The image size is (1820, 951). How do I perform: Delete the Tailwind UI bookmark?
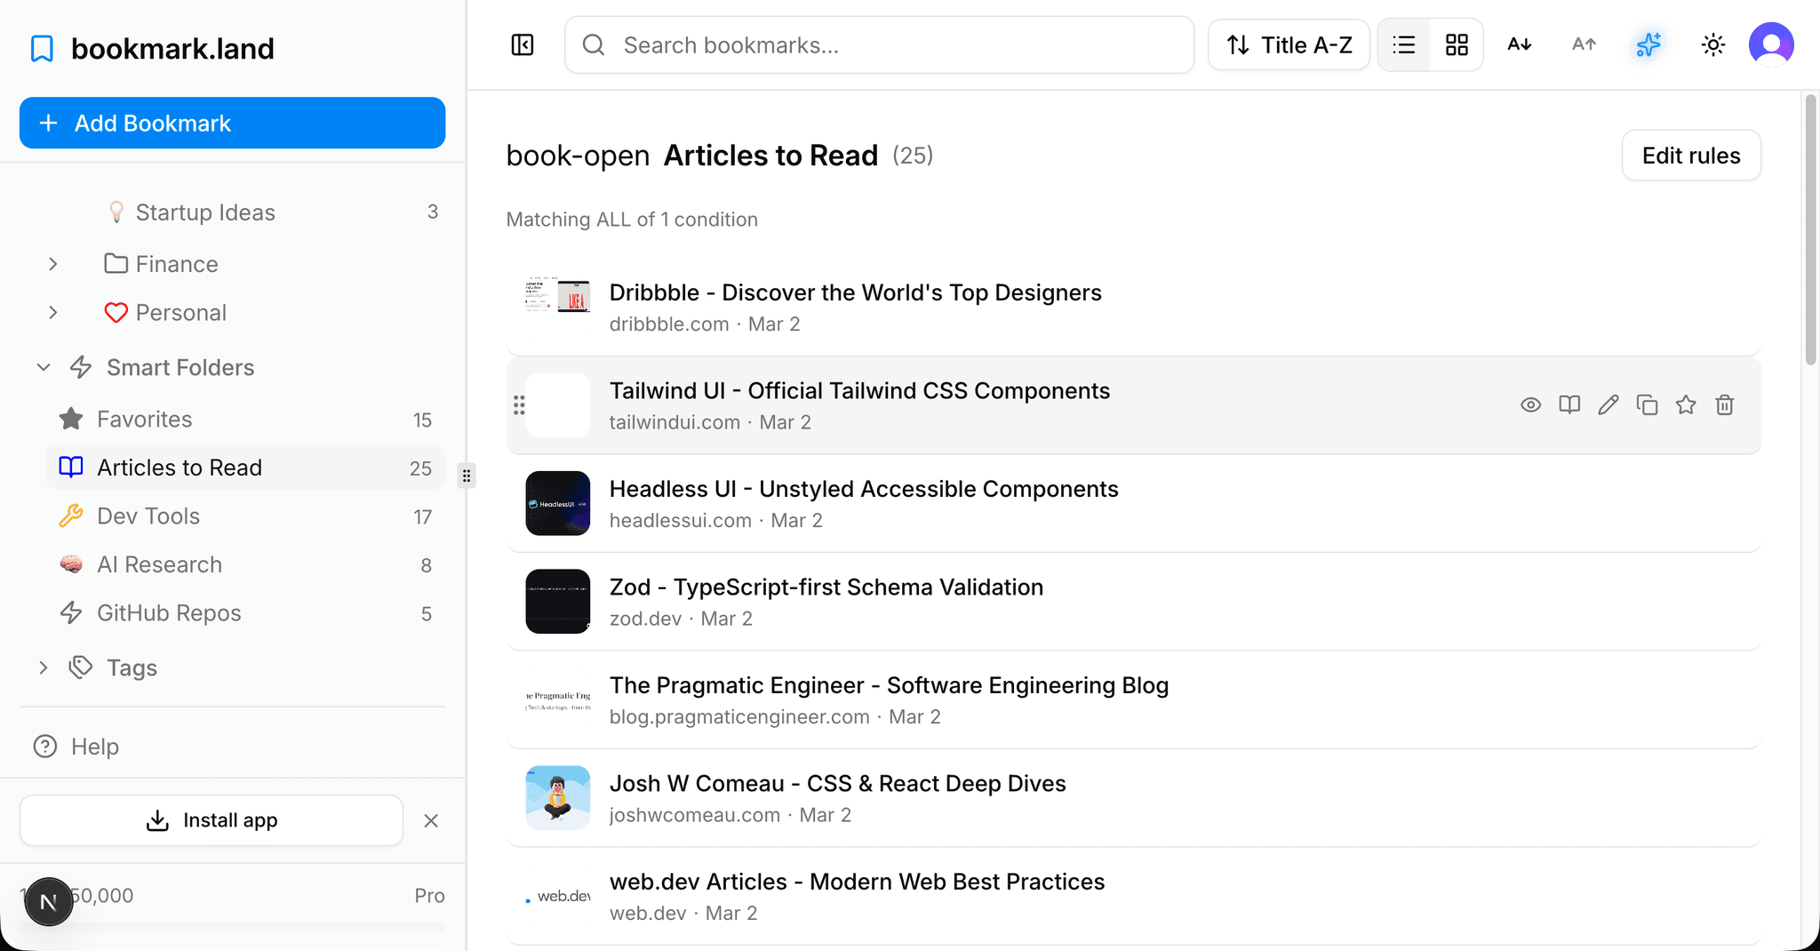[1725, 405]
